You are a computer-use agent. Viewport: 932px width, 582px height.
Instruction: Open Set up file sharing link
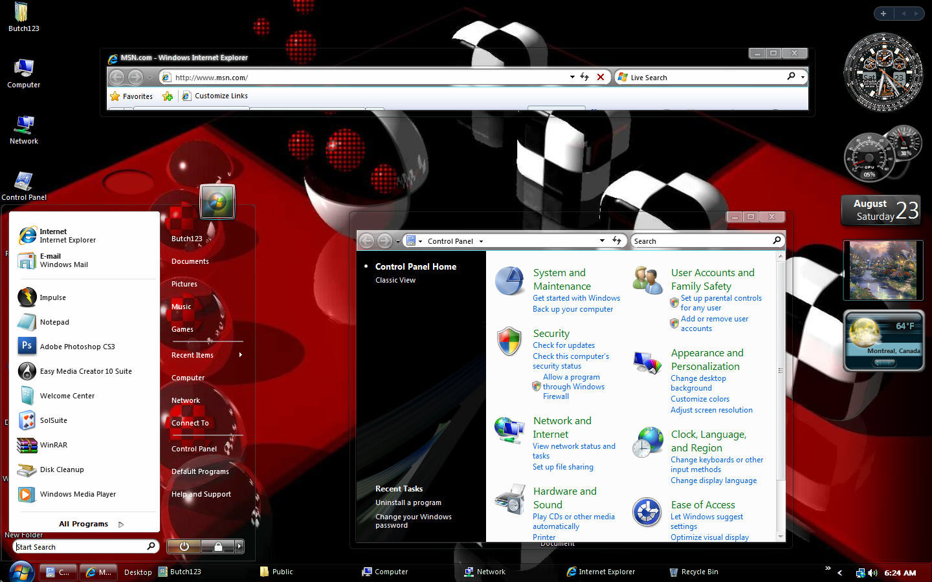coord(563,467)
